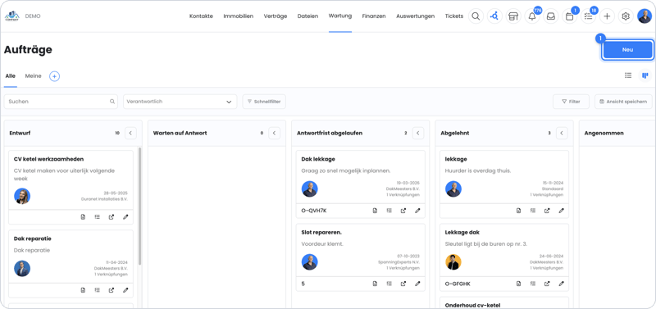Open the Dateien menu
Screen dimensions: 656x309
tap(307, 16)
